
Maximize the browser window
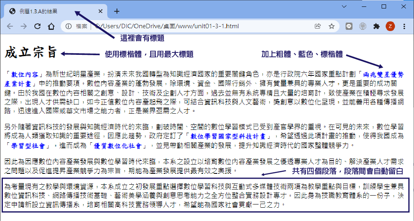384,6
